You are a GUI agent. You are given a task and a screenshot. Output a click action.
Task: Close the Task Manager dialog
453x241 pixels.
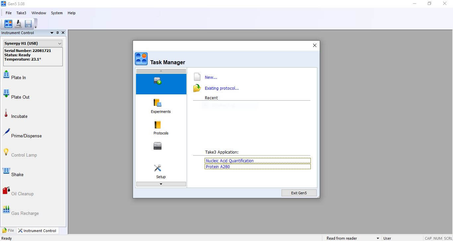click(315, 45)
